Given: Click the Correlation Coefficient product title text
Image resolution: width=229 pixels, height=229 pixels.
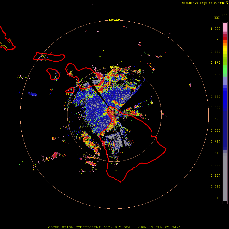Looking at the screenshot, I should (80, 227).
